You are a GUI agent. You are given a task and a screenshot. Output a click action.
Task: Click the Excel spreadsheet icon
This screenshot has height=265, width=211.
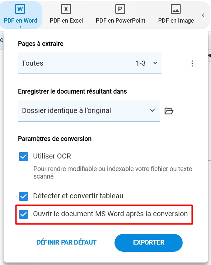(x=66, y=9)
